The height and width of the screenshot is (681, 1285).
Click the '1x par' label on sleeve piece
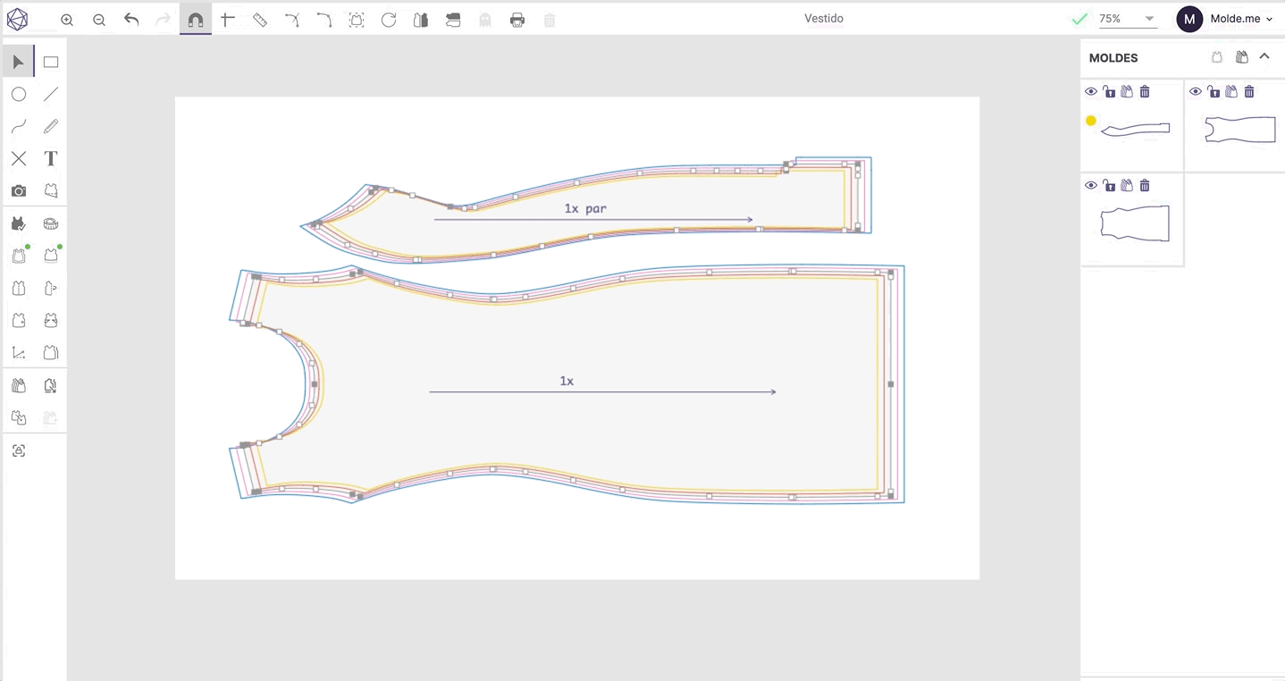585,208
